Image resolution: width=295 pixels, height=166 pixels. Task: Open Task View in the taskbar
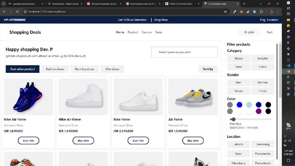pyautogui.click(x=288, y=14)
